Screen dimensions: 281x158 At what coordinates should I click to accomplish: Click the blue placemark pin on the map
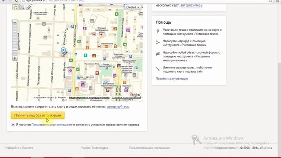pos(63,51)
